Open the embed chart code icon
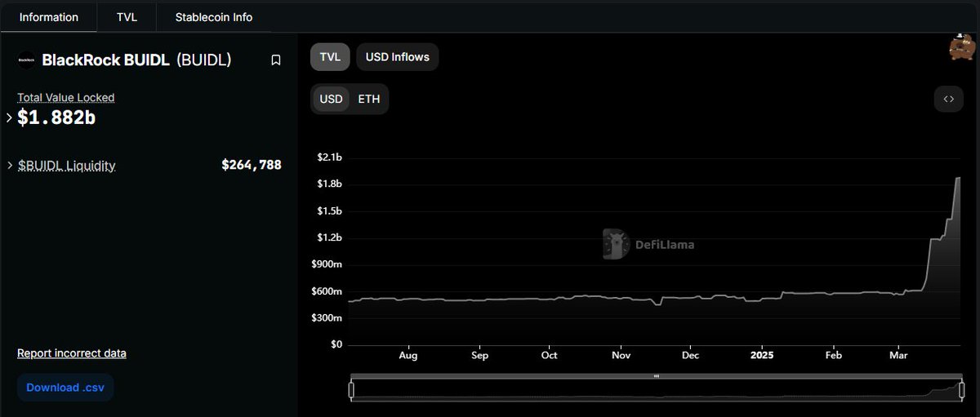 coord(948,99)
